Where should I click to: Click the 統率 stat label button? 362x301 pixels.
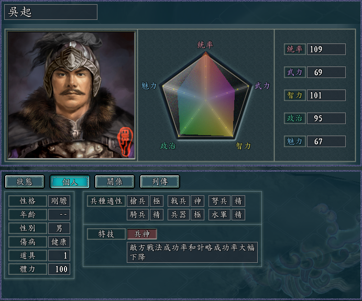295,49
